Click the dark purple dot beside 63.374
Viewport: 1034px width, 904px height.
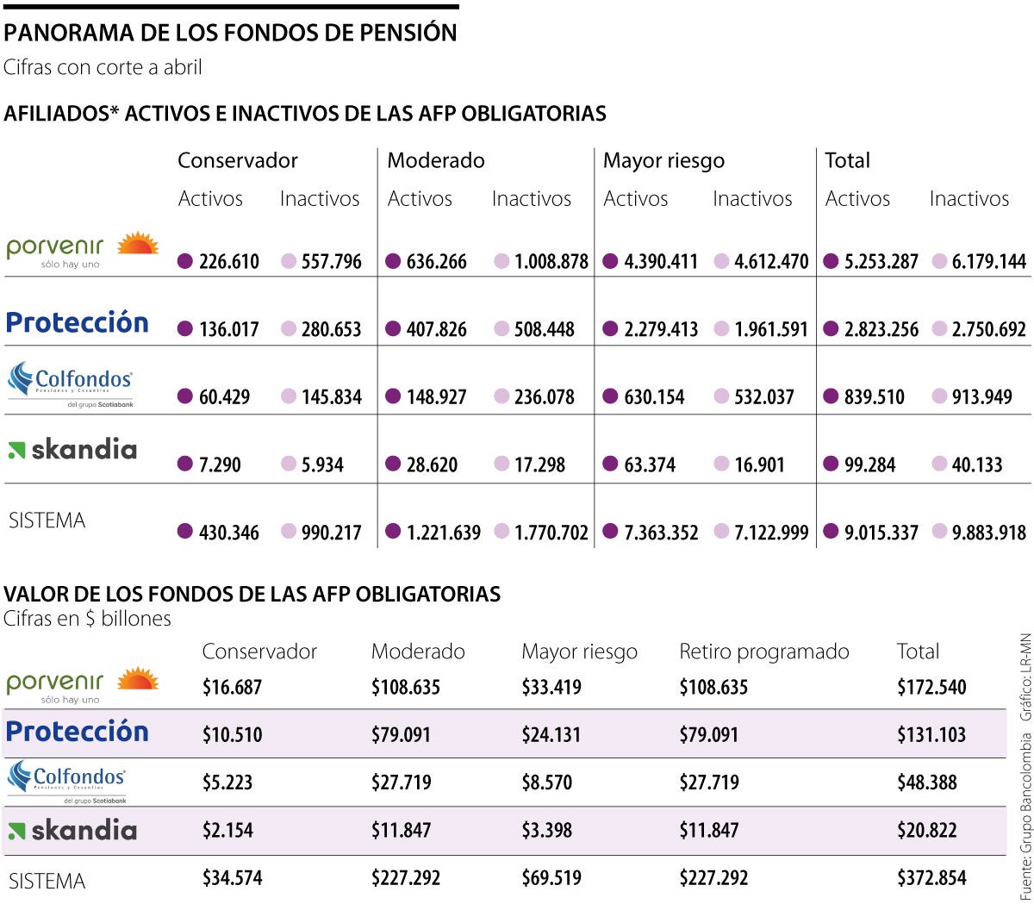click(x=610, y=464)
